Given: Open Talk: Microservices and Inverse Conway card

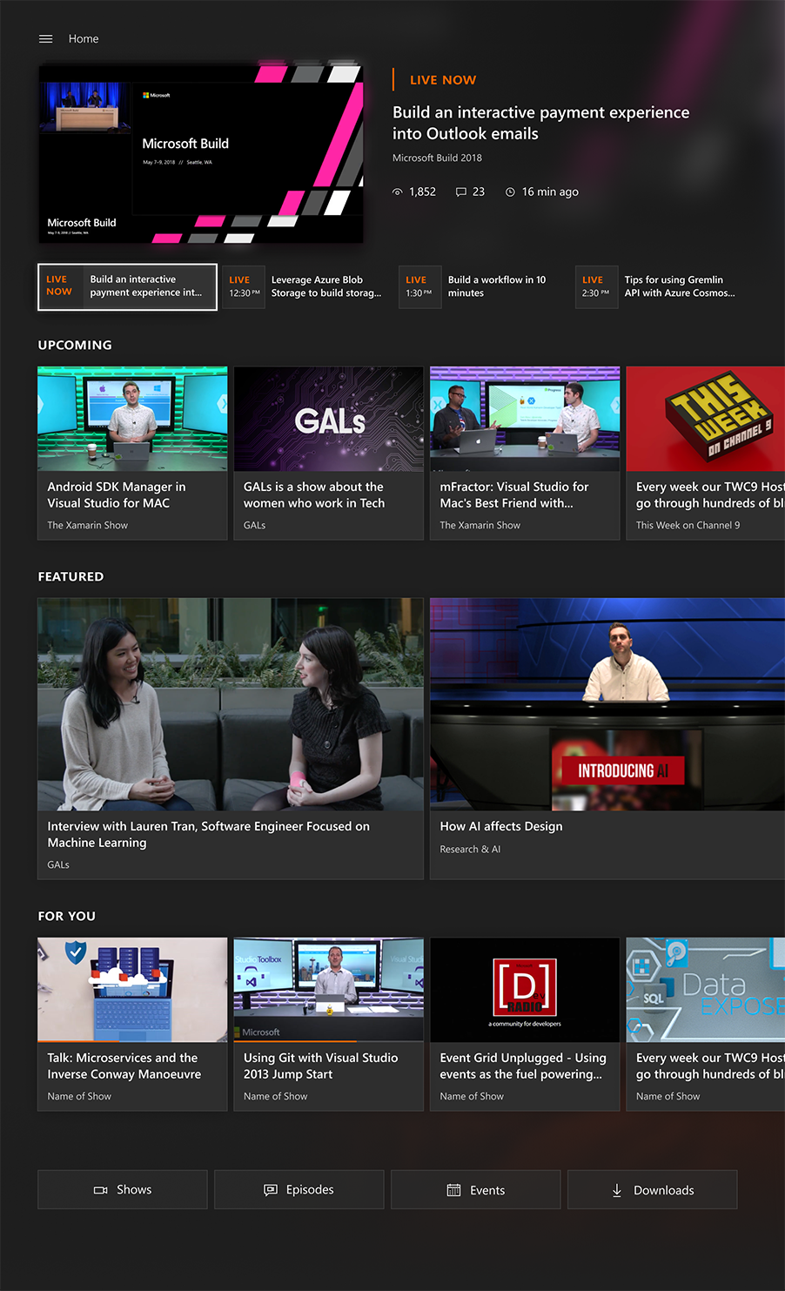Looking at the screenshot, I should click(x=132, y=1024).
